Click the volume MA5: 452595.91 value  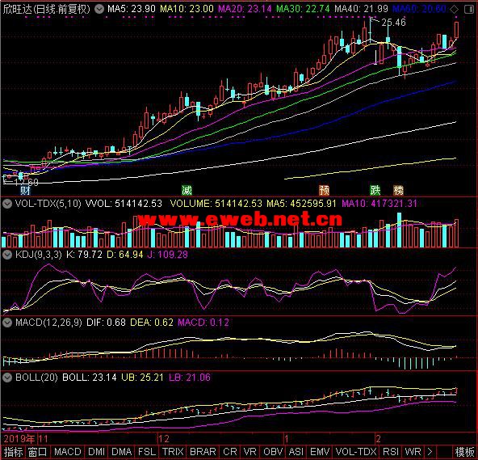(301, 204)
